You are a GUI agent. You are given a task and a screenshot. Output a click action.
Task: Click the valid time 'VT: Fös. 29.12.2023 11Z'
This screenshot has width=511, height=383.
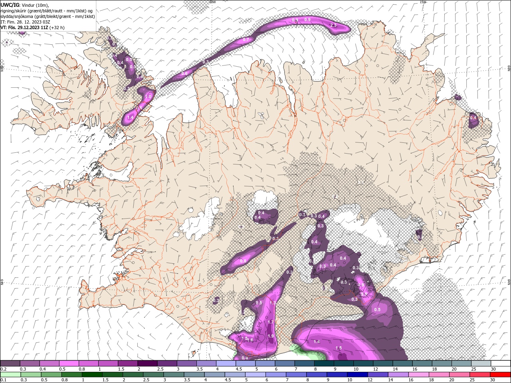point(24,28)
